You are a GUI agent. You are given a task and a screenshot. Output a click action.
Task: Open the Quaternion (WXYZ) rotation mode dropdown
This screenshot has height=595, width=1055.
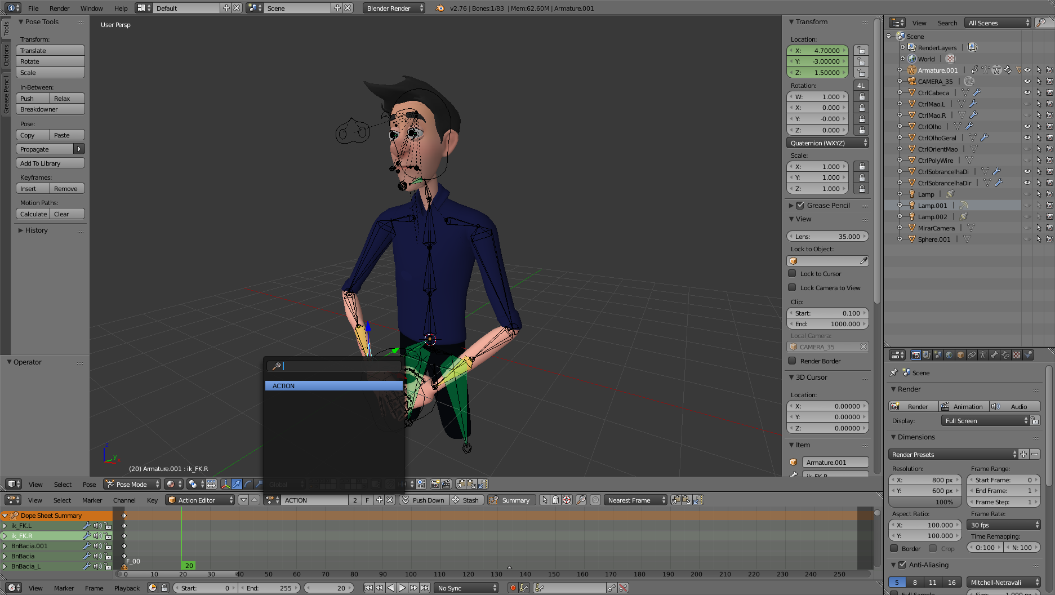pos(827,143)
